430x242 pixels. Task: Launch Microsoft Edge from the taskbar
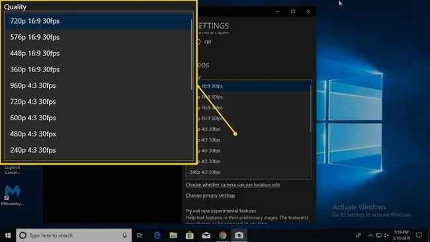[x=157, y=235]
